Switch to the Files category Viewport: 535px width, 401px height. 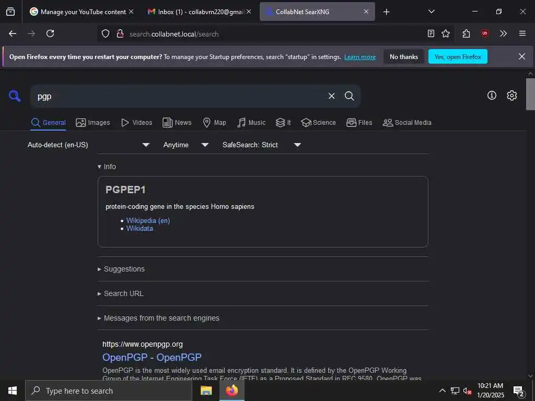point(359,122)
